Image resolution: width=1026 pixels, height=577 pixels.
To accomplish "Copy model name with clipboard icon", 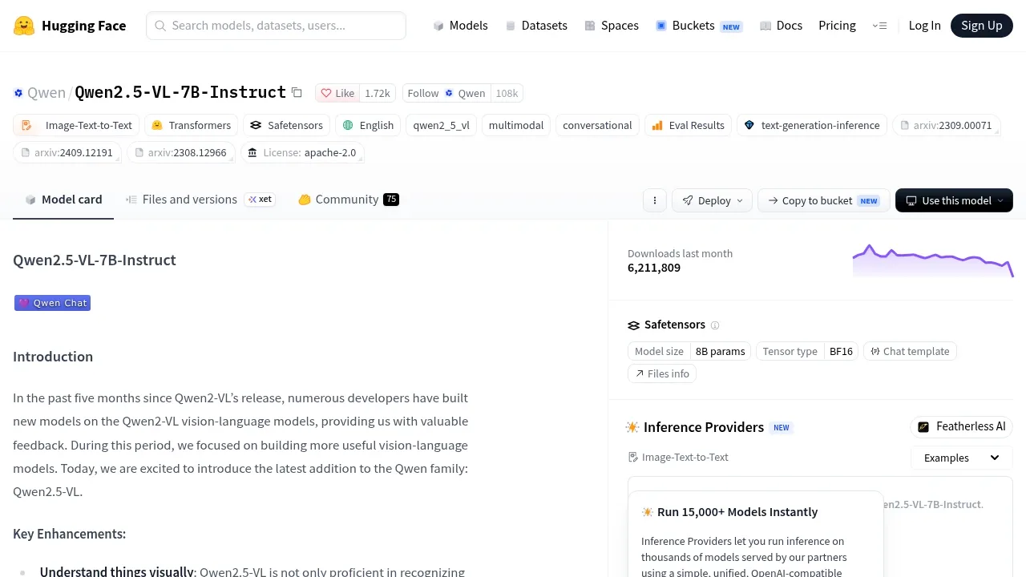I will tap(297, 93).
